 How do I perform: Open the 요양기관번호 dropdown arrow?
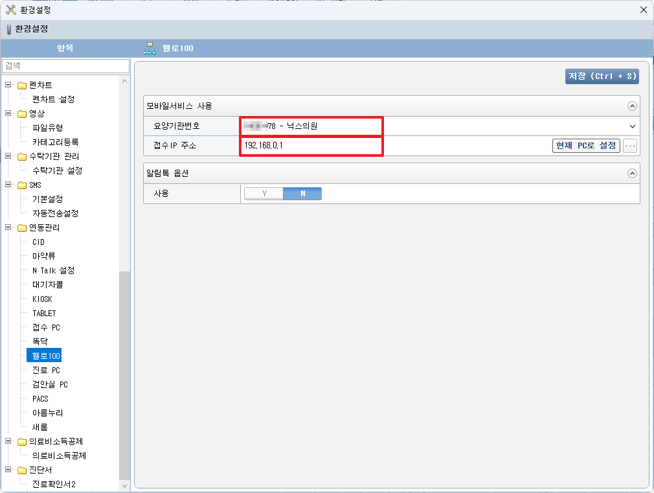(632, 127)
